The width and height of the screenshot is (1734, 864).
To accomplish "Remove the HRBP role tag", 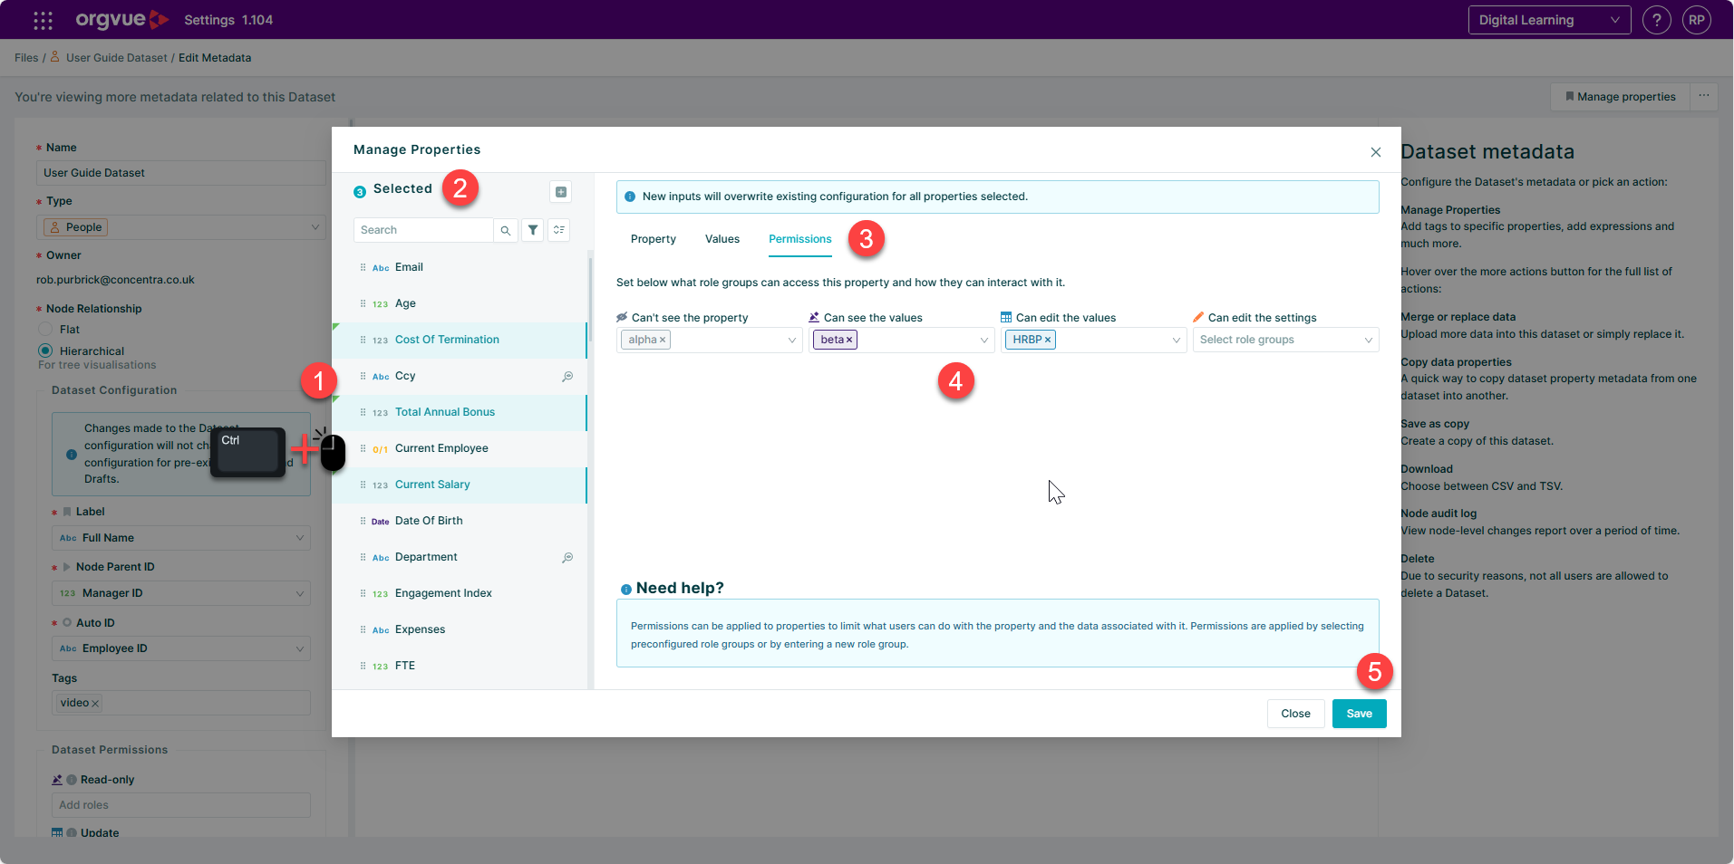I will click(x=1048, y=340).
